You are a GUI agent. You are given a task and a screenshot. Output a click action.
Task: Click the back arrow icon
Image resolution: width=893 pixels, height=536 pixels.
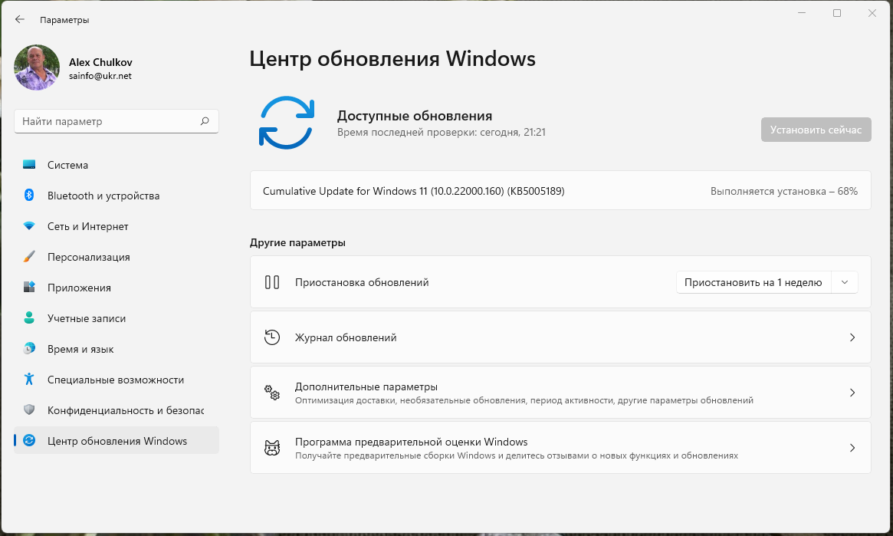pyautogui.click(x=20, y=19)
